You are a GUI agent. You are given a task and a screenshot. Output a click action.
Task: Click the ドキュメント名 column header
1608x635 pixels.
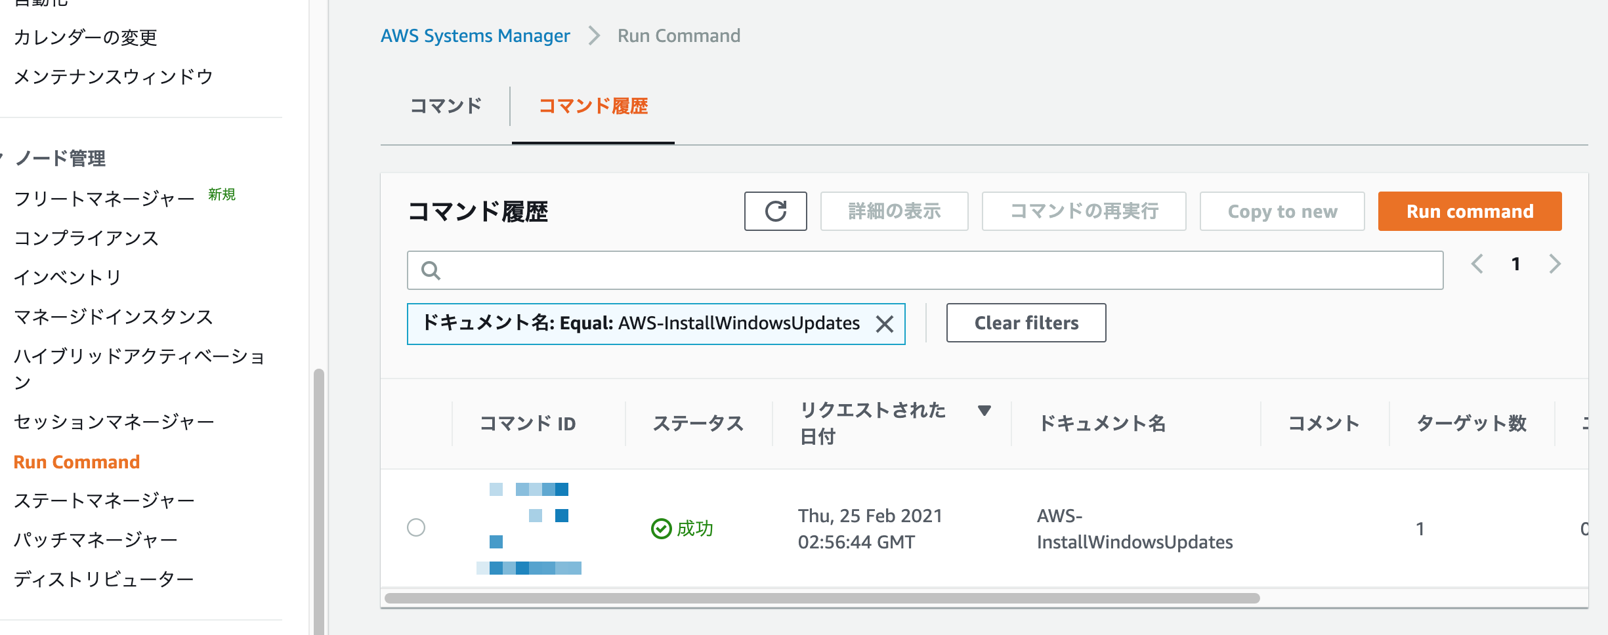[1102, 424]
